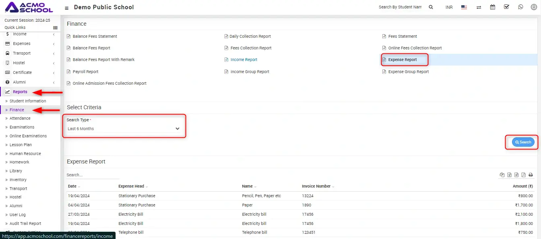The height and width of the screenshot is (239, 541).
Task: Export expense report to Excel
Action: click(x=509, y=175)
